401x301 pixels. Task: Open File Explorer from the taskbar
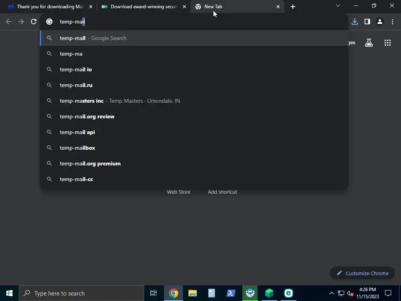(192, 293)
